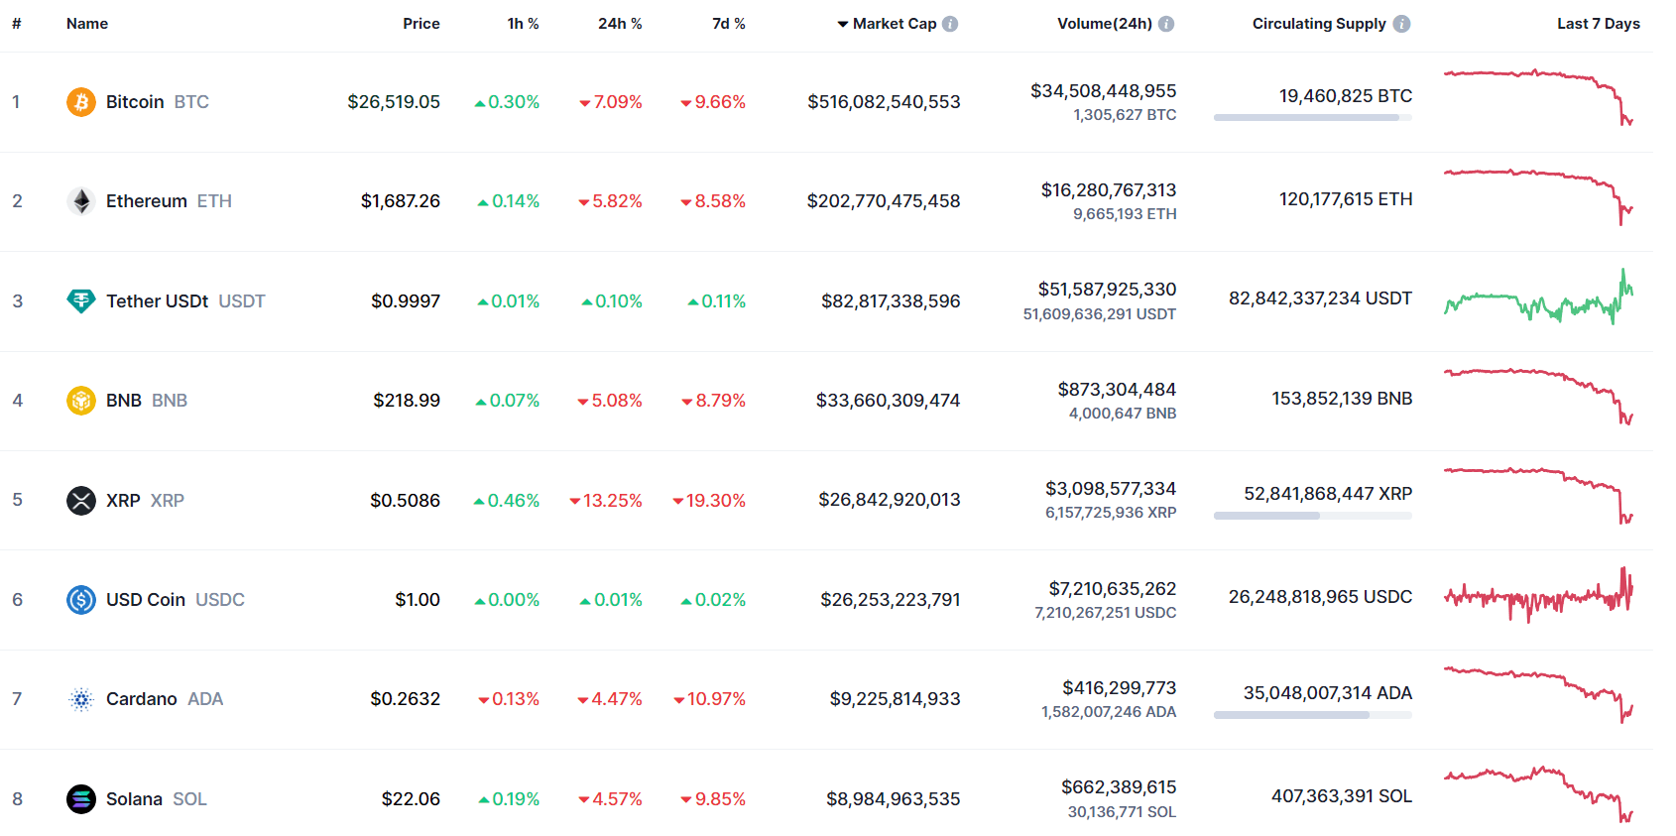Click USD Coin supply 26,248,818,965 USDC
1676x836 pixels.
1320,597
